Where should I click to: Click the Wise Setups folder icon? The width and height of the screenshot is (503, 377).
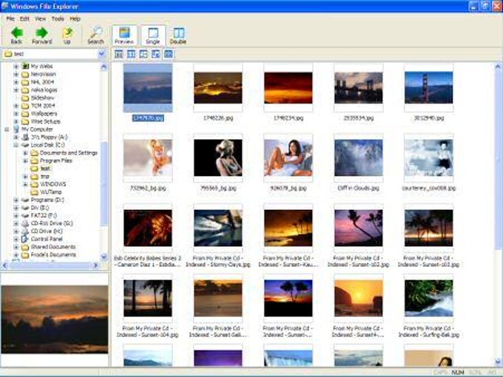click(x=25, y=121)
